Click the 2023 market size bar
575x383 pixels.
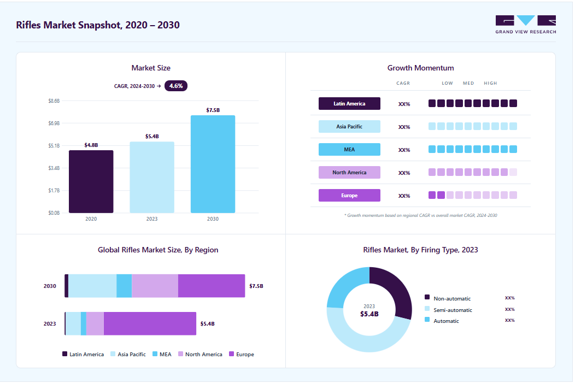[152, 178]
